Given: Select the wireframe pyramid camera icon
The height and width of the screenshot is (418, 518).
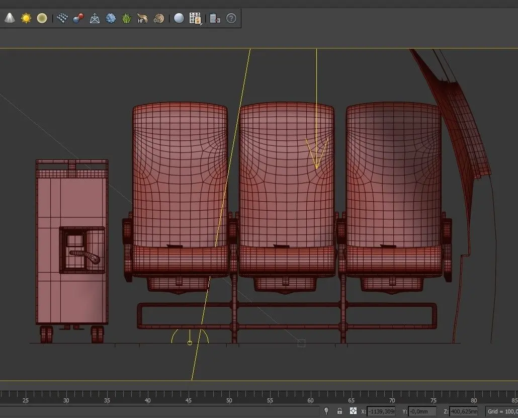Looking at the screenshot, I should (x=95, y=19).
